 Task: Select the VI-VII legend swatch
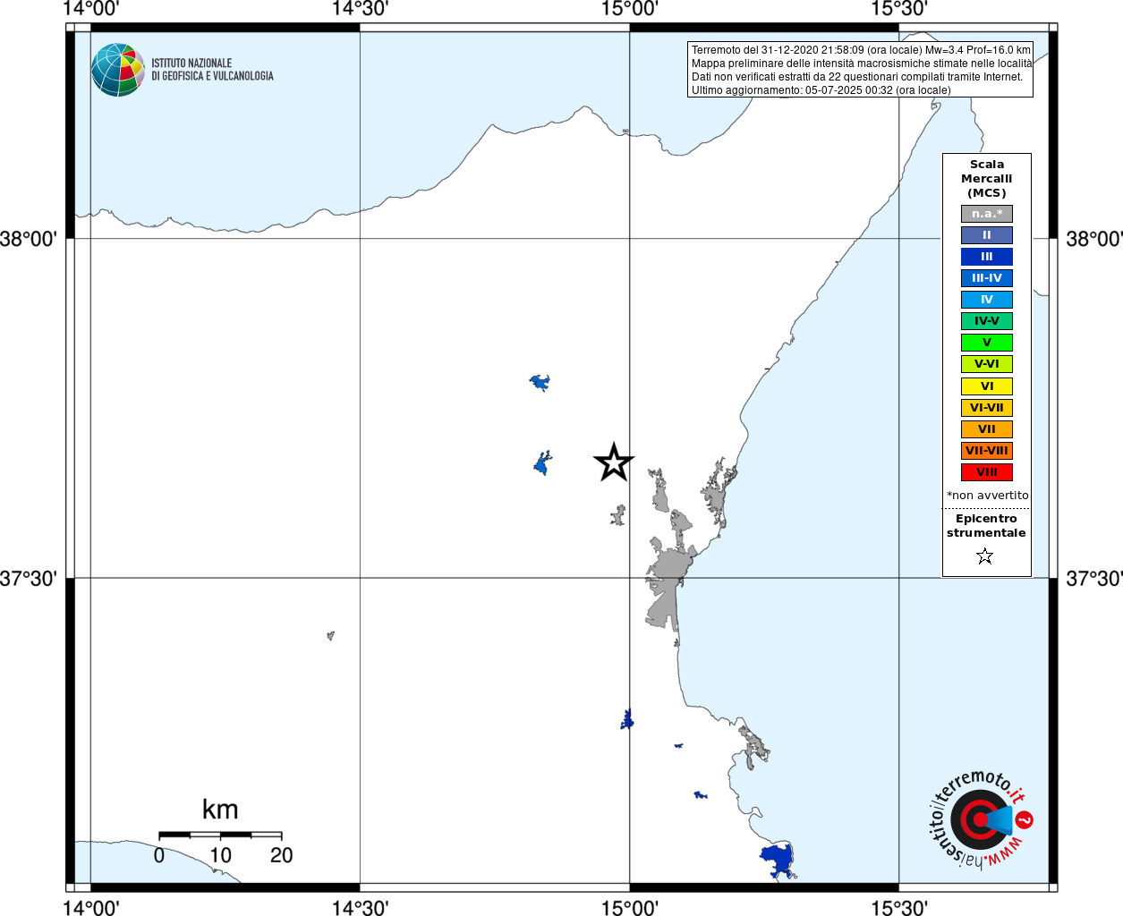(x=987, y=408)
